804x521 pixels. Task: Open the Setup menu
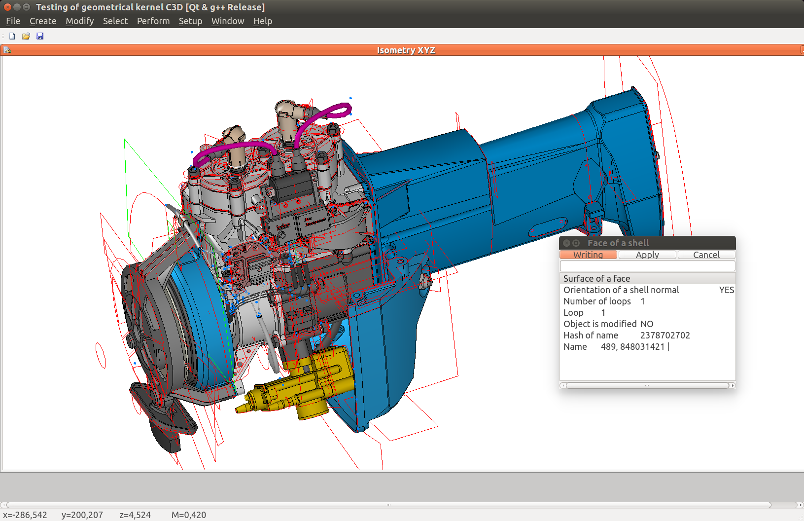click(x=190, y=21)
